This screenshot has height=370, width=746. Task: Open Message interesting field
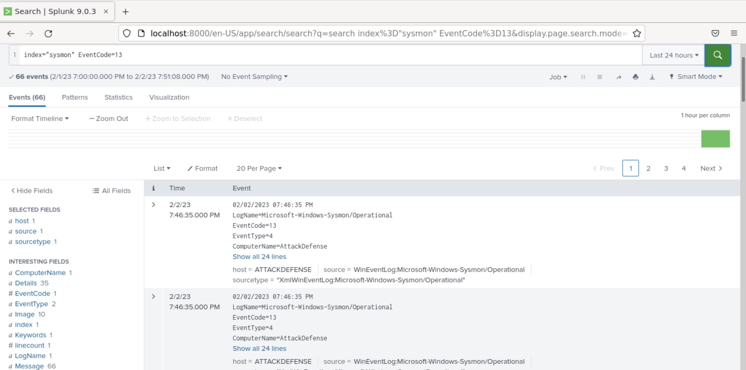tap(29, 366)
